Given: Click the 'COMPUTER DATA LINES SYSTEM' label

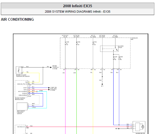Looking at the screenshot, I should 53,89.
